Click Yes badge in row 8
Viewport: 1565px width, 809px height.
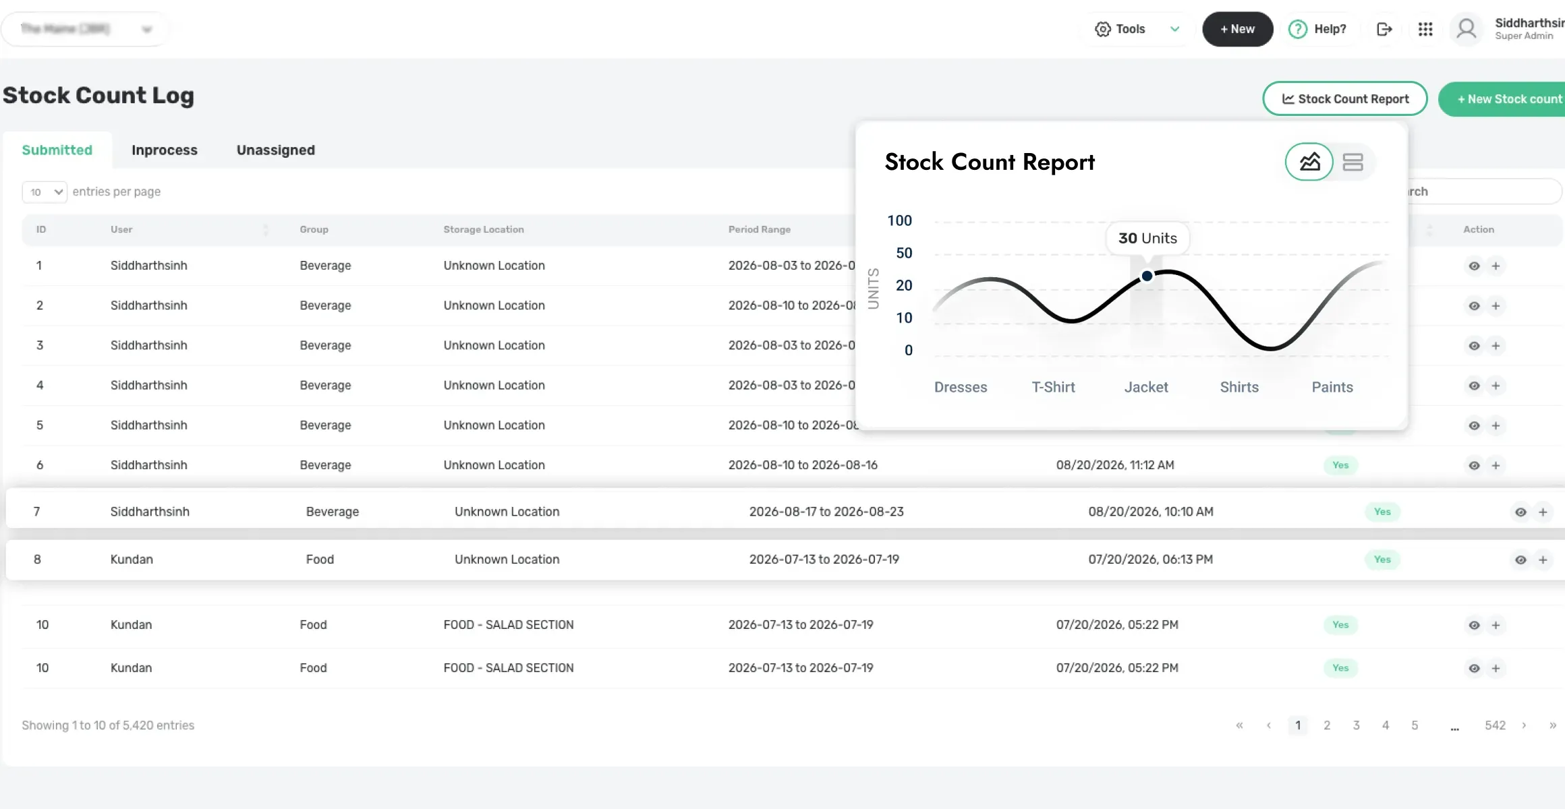click(x=1382, y=560)
